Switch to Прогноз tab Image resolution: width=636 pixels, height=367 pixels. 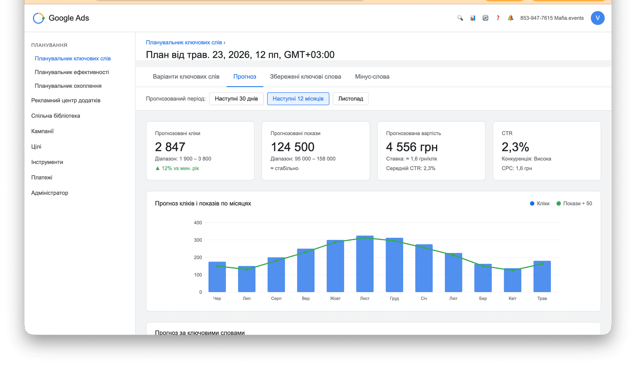coord(245,77)
